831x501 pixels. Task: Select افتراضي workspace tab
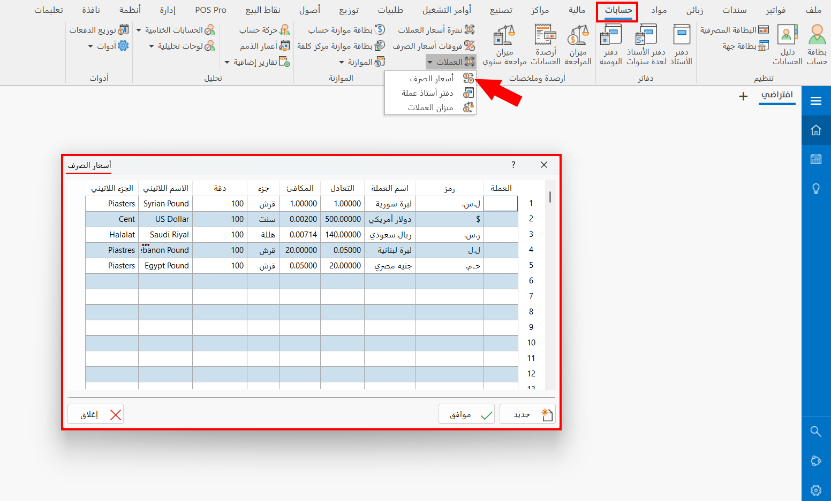tap(777, 95)
